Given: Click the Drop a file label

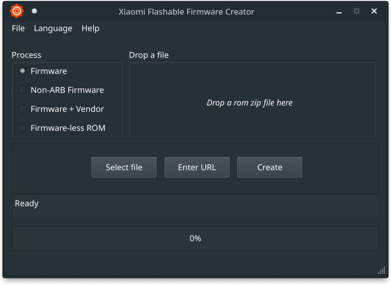Looking at the screenshot, I should (x=149, y=55).
